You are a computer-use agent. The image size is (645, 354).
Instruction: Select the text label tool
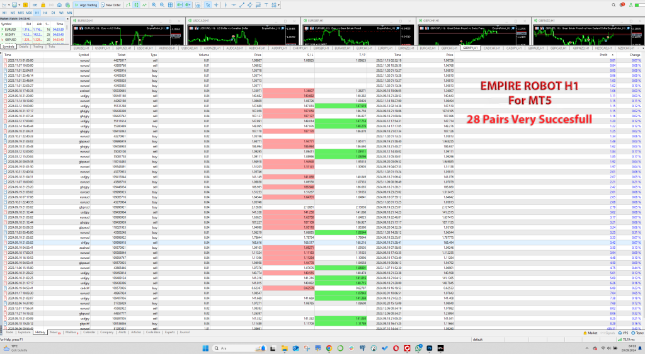click(266, 4)
